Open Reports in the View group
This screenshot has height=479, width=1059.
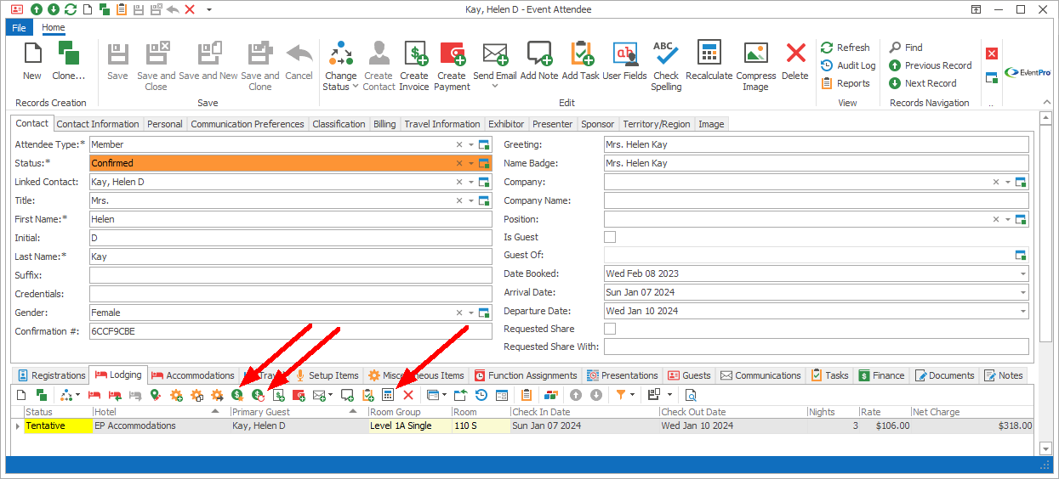(845, 83)
